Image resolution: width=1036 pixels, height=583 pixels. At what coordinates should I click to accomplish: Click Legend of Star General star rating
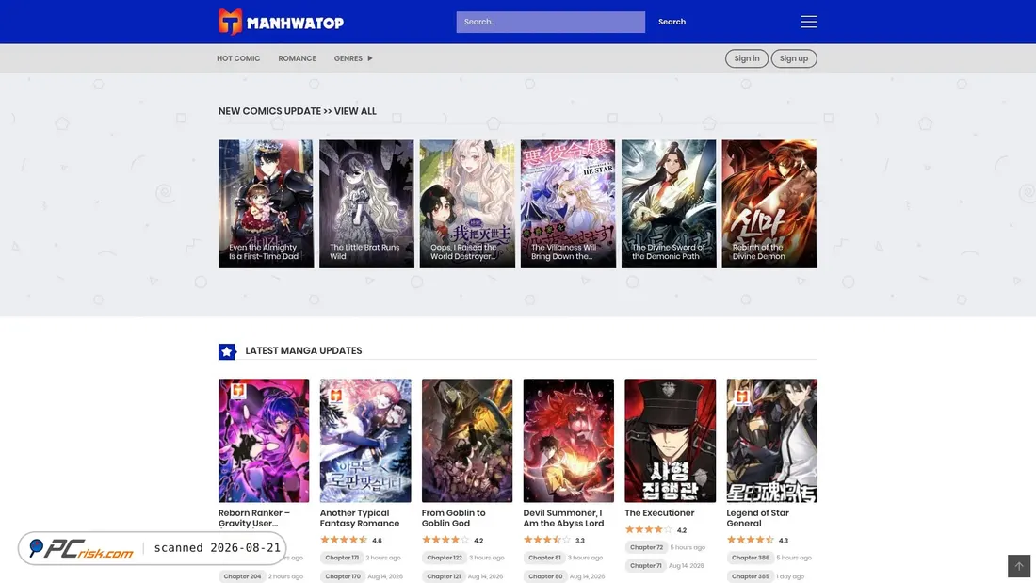pyautogui.click(x=751, y=540)
